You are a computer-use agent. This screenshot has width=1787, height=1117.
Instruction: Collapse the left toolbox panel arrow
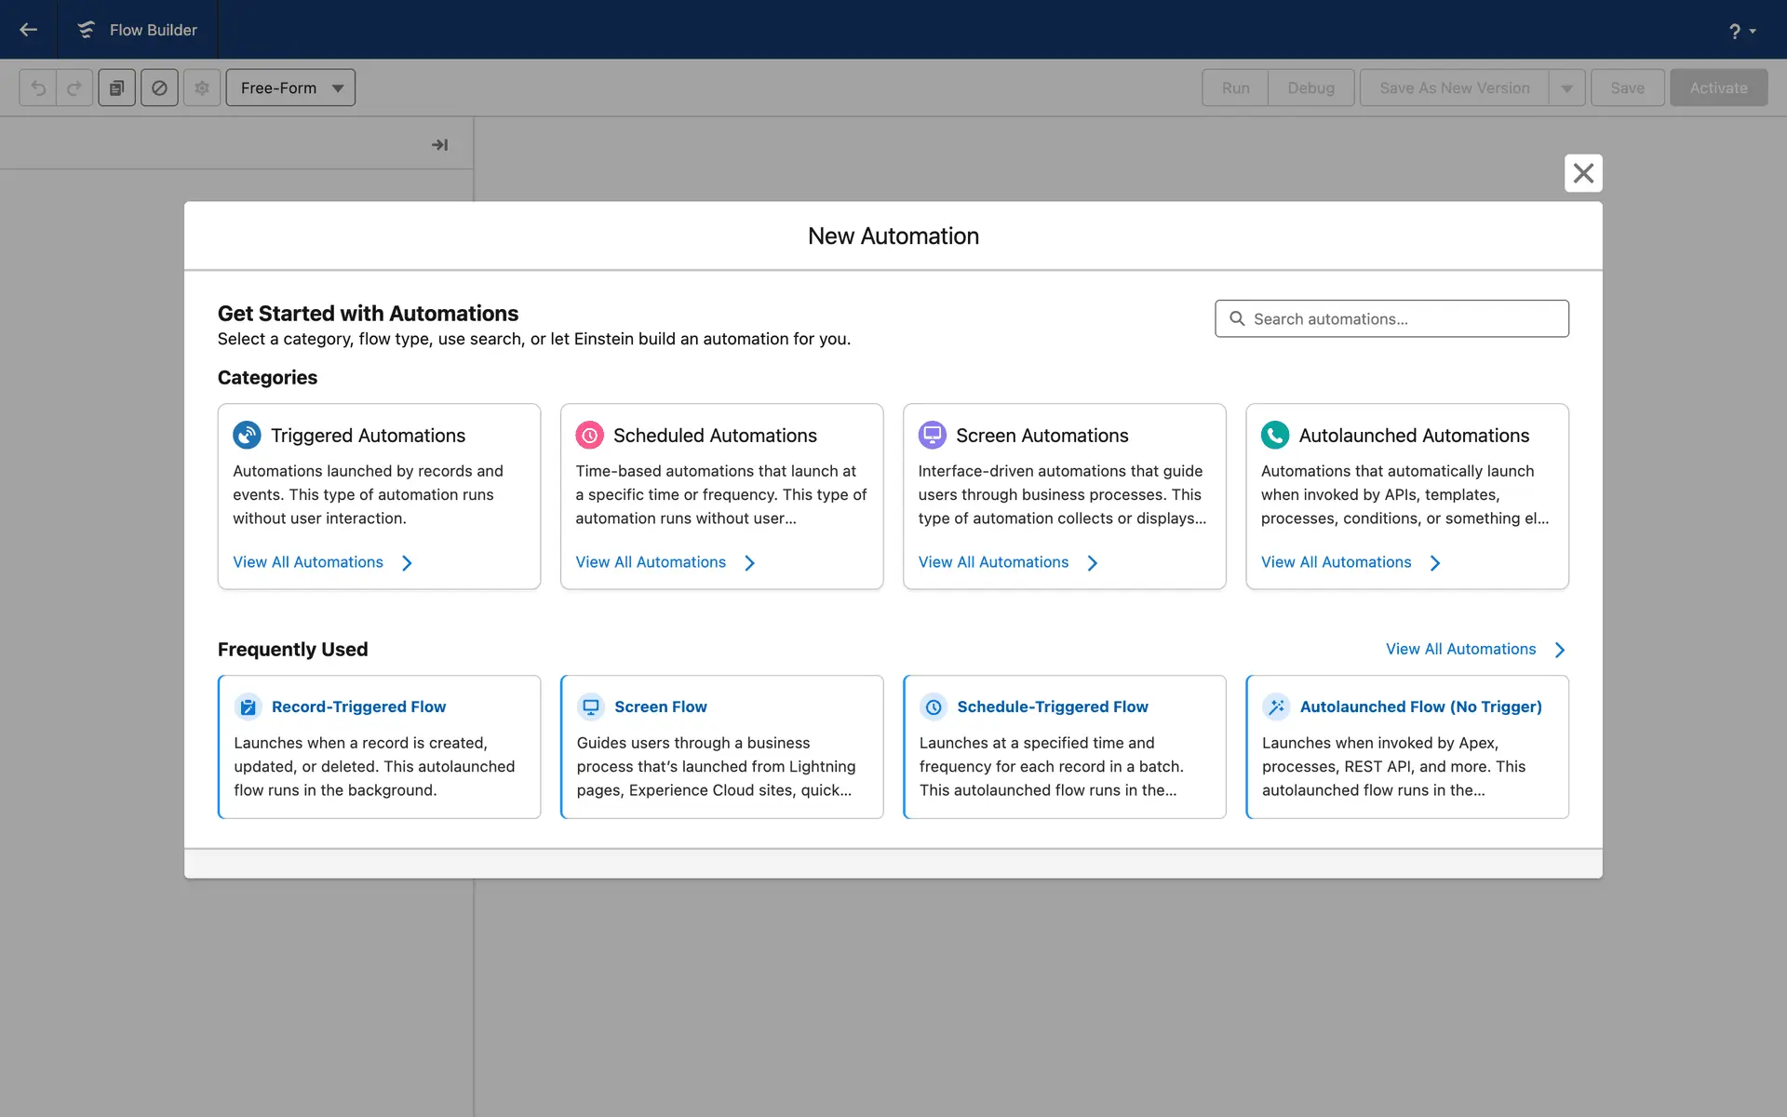439,144
